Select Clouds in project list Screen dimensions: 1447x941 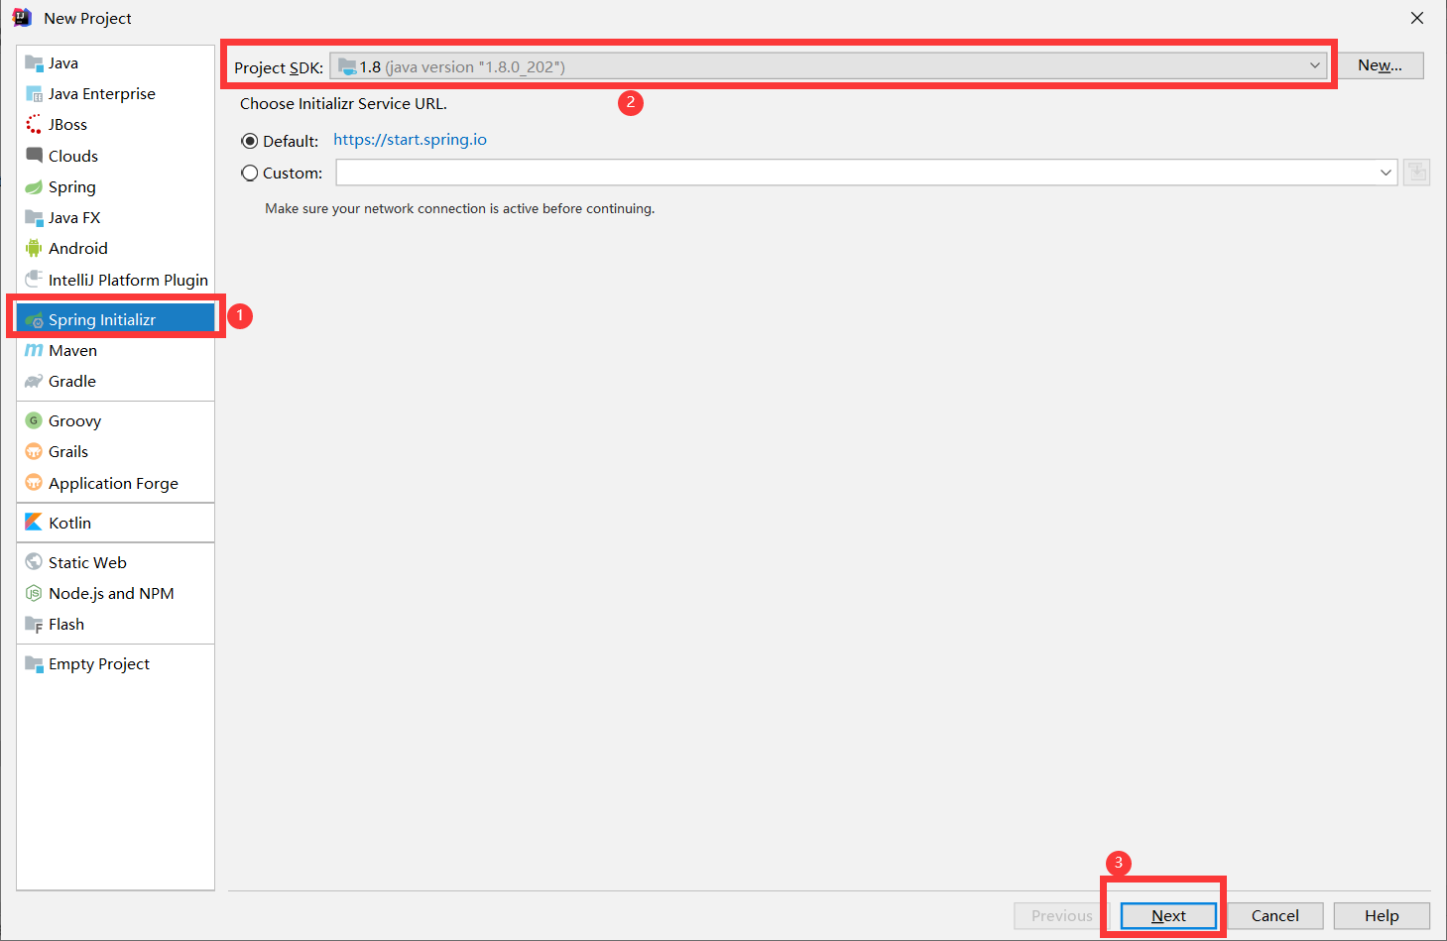pos(115,156)
